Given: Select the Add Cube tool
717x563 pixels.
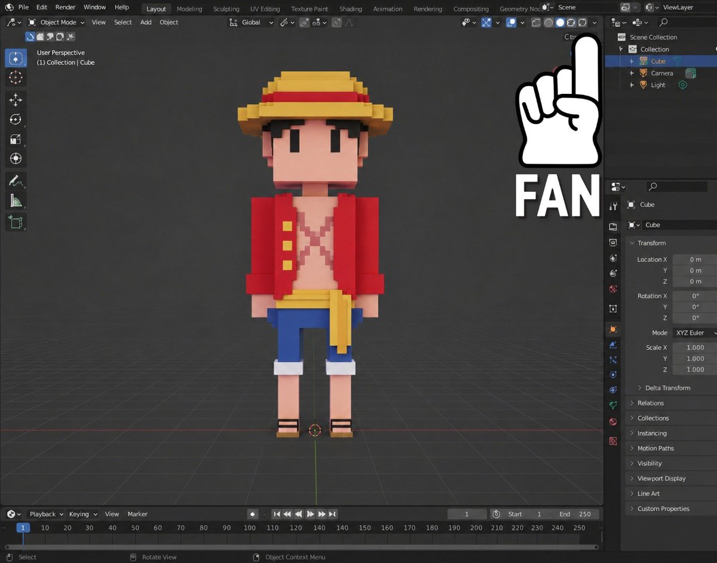Looking at the screenshot, I should 16,222.
